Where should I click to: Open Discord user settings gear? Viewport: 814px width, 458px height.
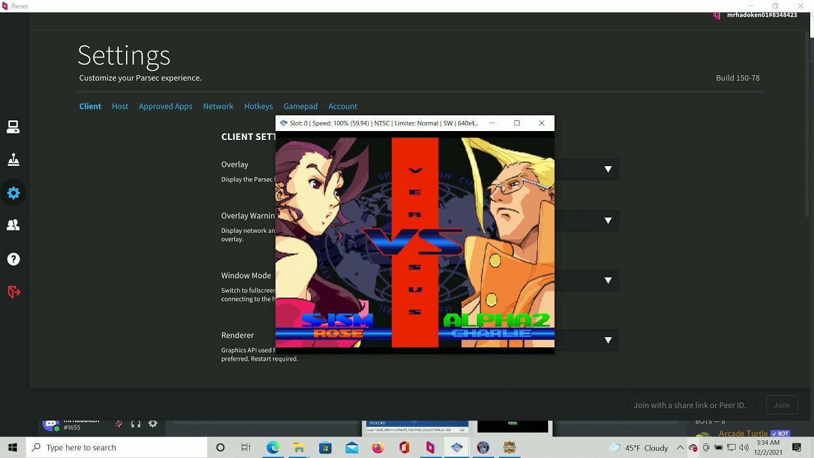153,424
